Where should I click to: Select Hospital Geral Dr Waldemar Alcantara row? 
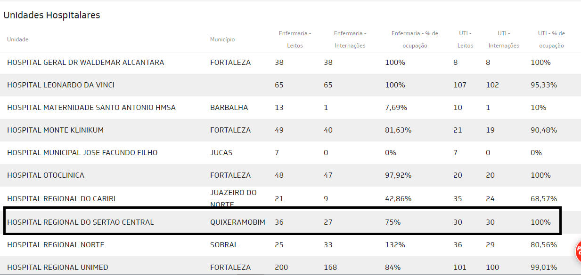(86, 63)
